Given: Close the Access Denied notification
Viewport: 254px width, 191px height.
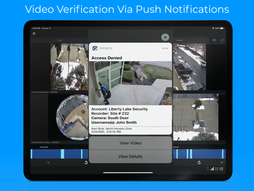Looking at the screenshot, I should point(165,37).
